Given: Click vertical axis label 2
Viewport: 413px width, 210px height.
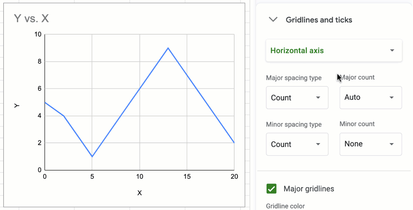Looking at the screenshot, I should [39, 143].
